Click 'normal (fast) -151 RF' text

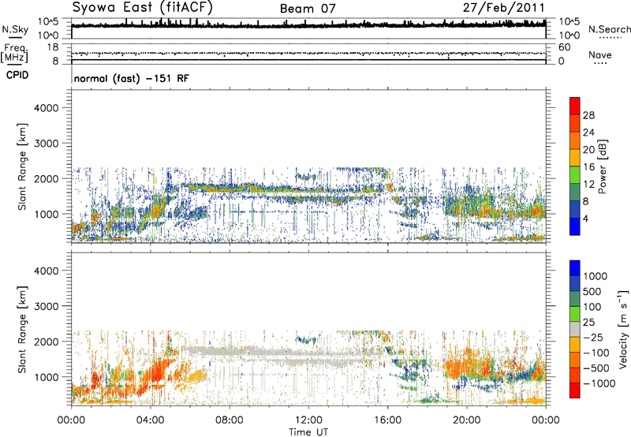click(x=132, y=78)
